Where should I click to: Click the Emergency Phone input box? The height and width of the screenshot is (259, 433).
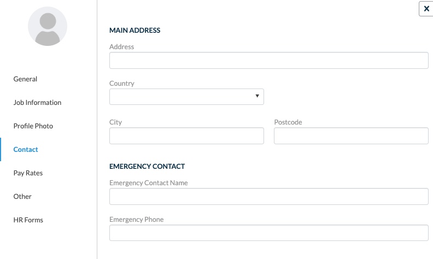point(268,233)
